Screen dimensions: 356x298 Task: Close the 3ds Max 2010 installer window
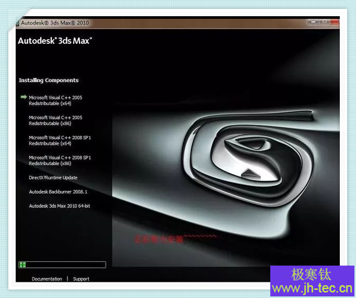point(335,22)
